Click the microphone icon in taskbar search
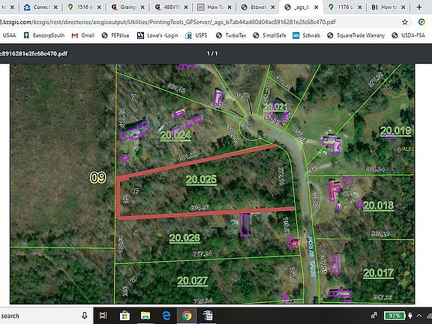432x324 pixels. point(85,316)
